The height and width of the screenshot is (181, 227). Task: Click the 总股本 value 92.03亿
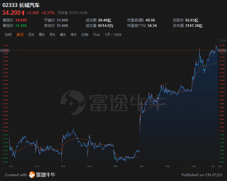point(192,20)
